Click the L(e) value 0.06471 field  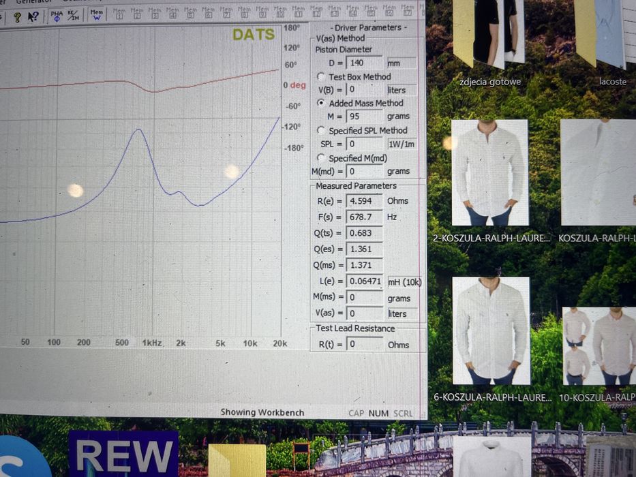pos(364,281)
